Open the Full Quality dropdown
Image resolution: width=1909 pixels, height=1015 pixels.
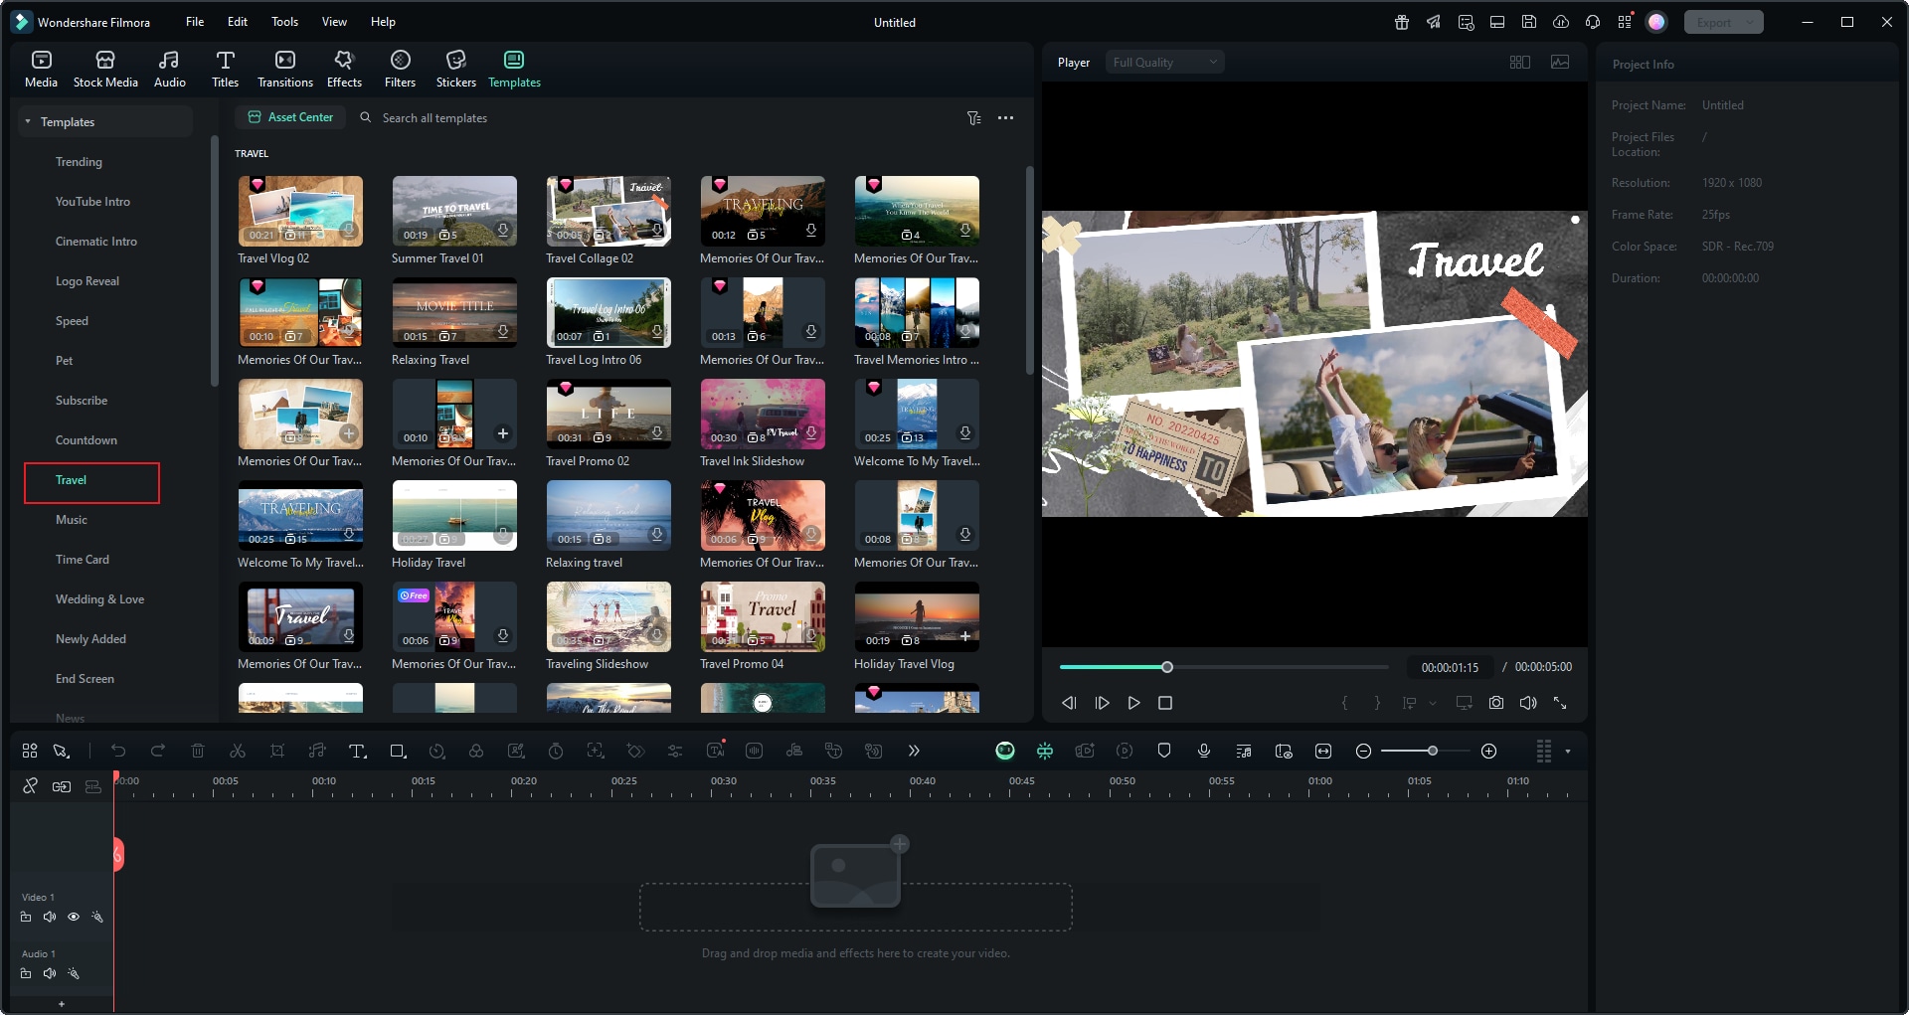tap(1164, 63)
